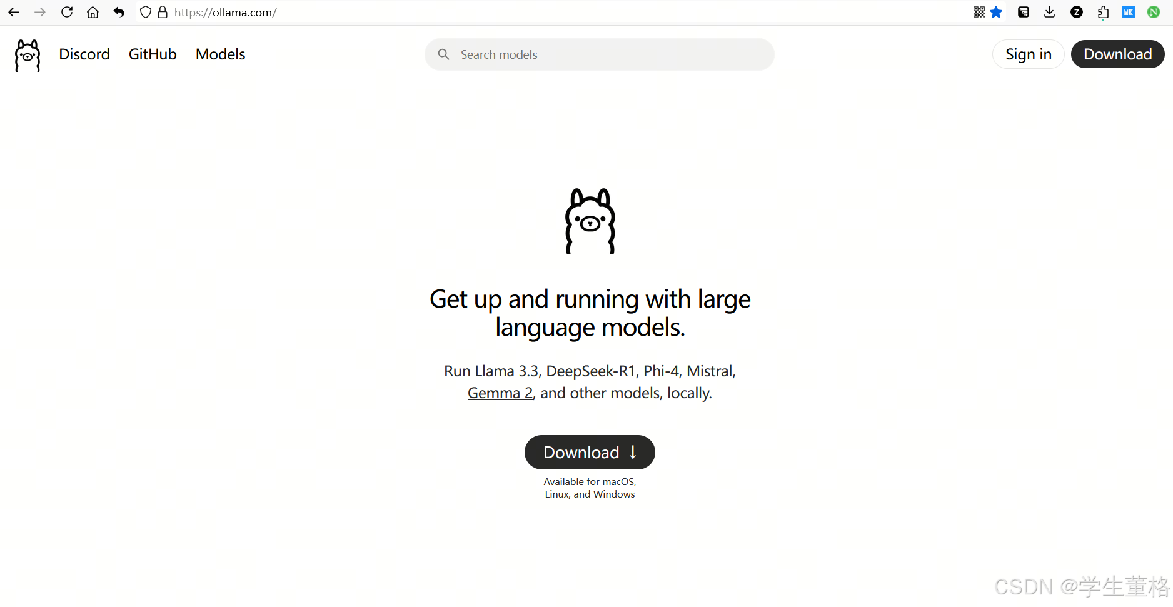Open the shield tracking protection icon
This screenshot has width=1173, height=607.
(145, 12)
